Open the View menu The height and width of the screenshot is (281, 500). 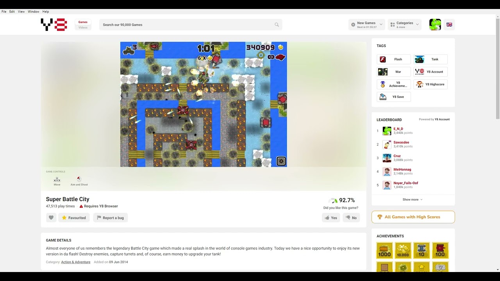click(x=21, y=12)
